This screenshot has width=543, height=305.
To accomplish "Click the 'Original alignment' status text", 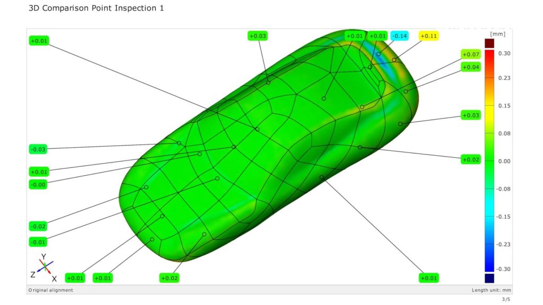I will pyautogui.click(x=51, y=290).
